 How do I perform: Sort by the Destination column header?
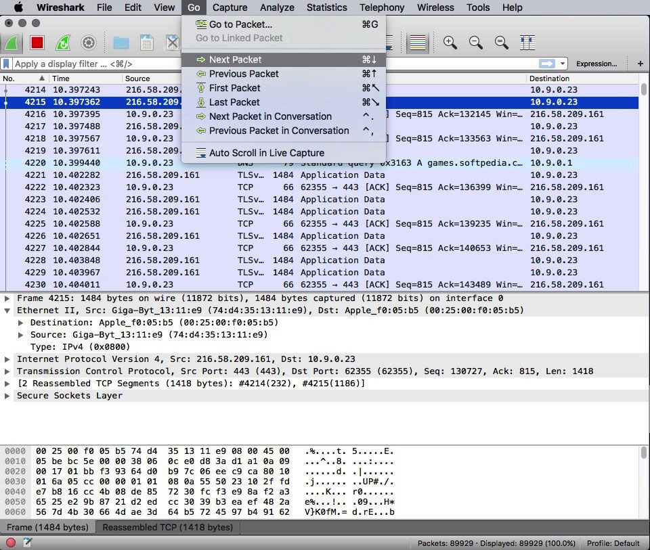tap(582, 78)
